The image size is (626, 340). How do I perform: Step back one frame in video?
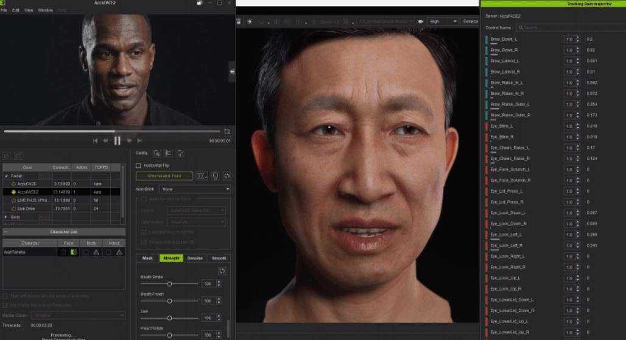pyautogui.click(x=105, y=141)
